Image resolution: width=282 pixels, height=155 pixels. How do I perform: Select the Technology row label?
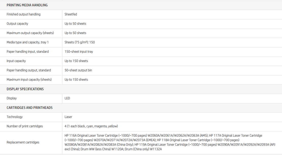click(15, 117)
